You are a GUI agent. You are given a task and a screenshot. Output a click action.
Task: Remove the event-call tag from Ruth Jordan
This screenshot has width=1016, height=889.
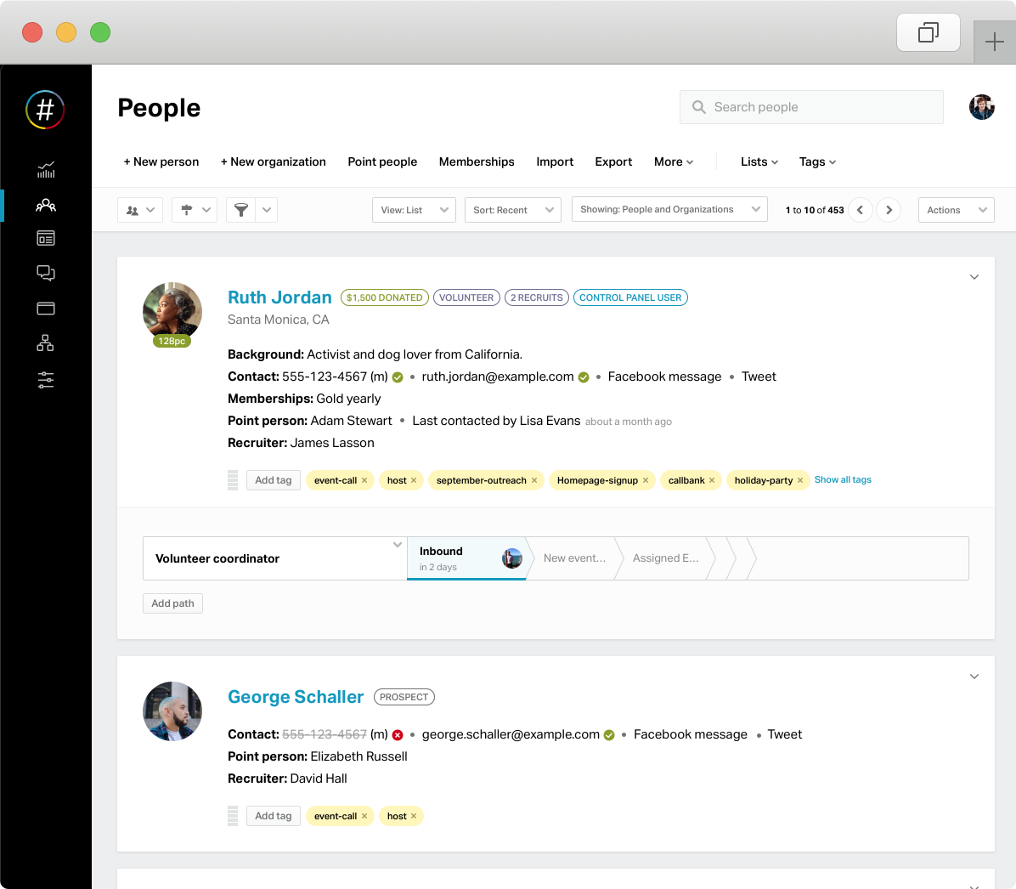coord(364,480)
